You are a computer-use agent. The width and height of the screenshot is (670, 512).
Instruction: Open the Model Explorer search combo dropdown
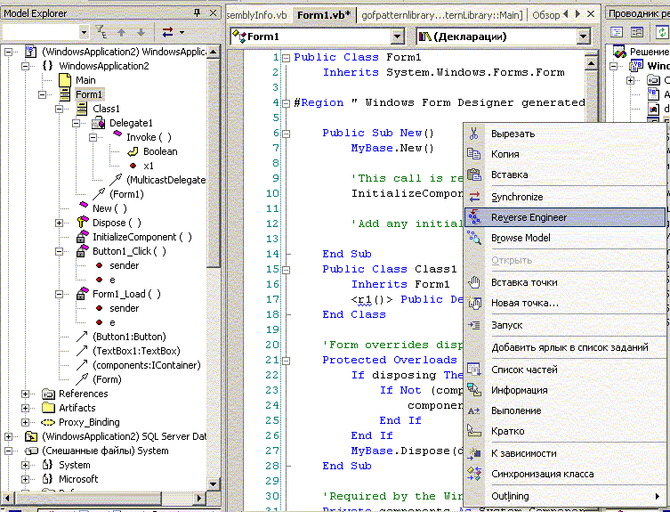[x=84, y=32]
